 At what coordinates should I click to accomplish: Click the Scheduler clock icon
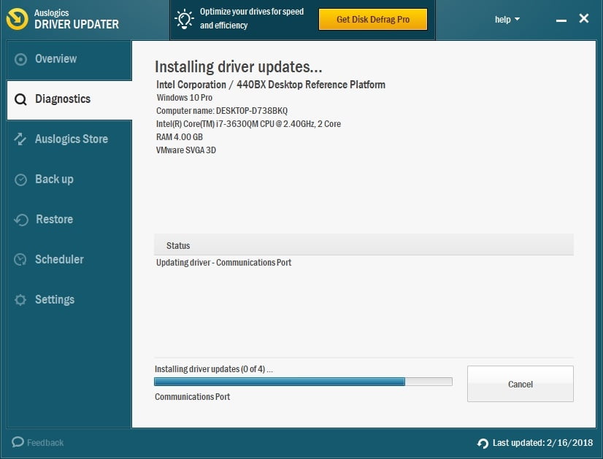(x=20, y=260)
